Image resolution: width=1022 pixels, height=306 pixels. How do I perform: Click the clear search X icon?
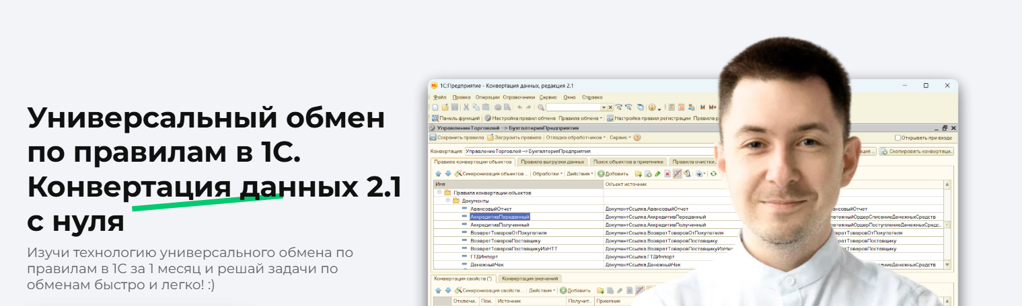coord(610,107)
